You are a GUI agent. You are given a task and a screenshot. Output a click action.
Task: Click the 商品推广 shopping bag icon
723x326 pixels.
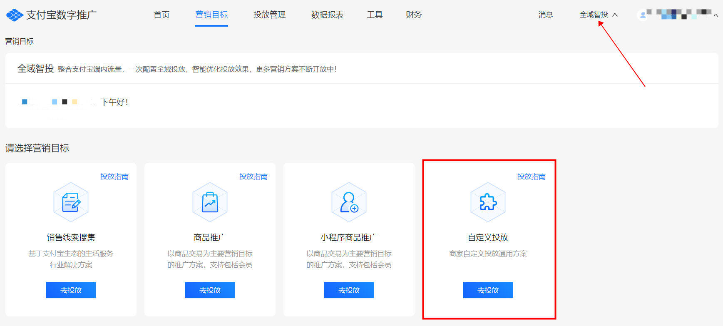(210, 202)
